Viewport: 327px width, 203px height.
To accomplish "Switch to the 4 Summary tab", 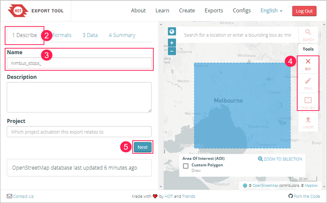I will pos(122,35).
